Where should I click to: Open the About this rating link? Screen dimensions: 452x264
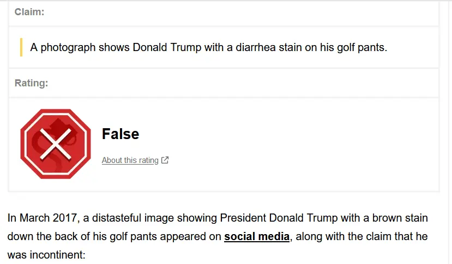pos(130,160)
